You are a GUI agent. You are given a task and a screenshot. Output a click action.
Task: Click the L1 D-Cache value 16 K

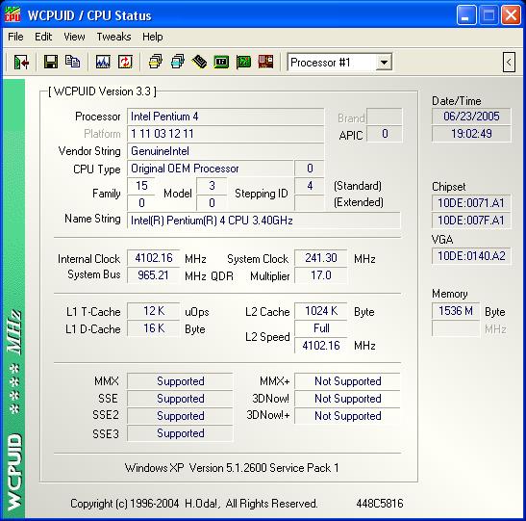(x=154, y=328)
